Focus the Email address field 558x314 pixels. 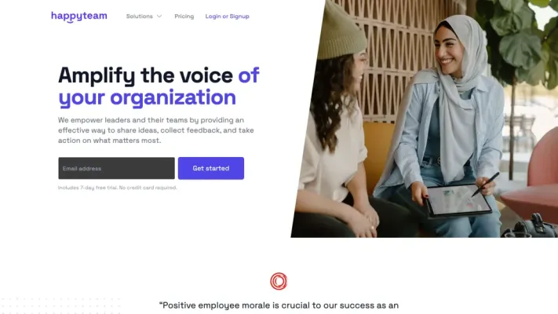click(116, 169)
